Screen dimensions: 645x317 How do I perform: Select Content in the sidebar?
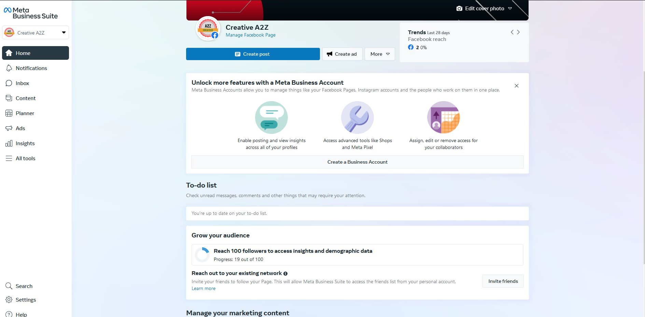(26, 98)
